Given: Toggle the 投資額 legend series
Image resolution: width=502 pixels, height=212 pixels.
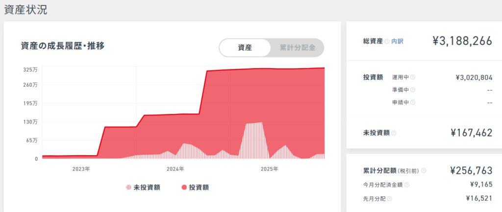Looking at the screenshot, I should (195, 187).
